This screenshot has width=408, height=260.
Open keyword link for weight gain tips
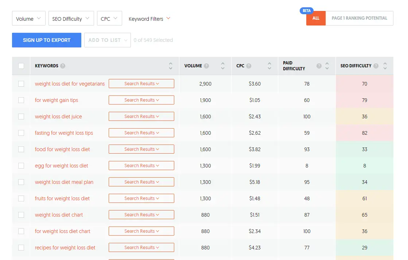tap(57, 100)
